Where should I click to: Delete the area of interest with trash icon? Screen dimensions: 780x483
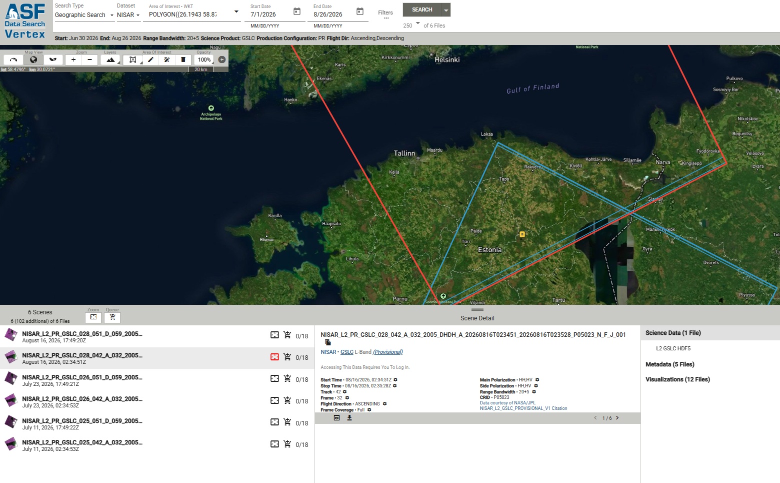click(x=183, y=60)
